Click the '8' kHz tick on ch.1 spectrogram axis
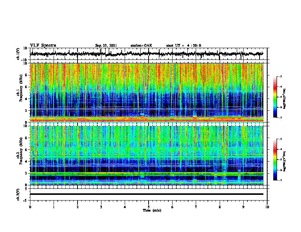The width and height of the screenshot is (301, 232). point(27,75)
